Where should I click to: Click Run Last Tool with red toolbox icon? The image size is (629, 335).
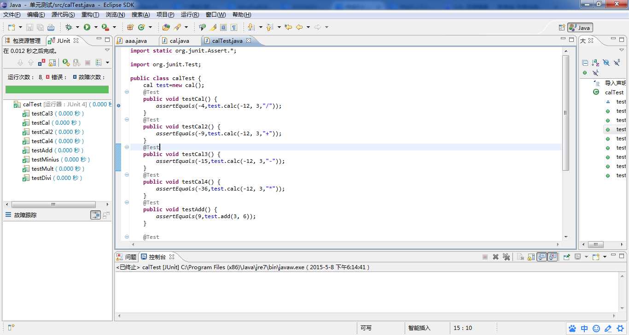coord(105,27)
